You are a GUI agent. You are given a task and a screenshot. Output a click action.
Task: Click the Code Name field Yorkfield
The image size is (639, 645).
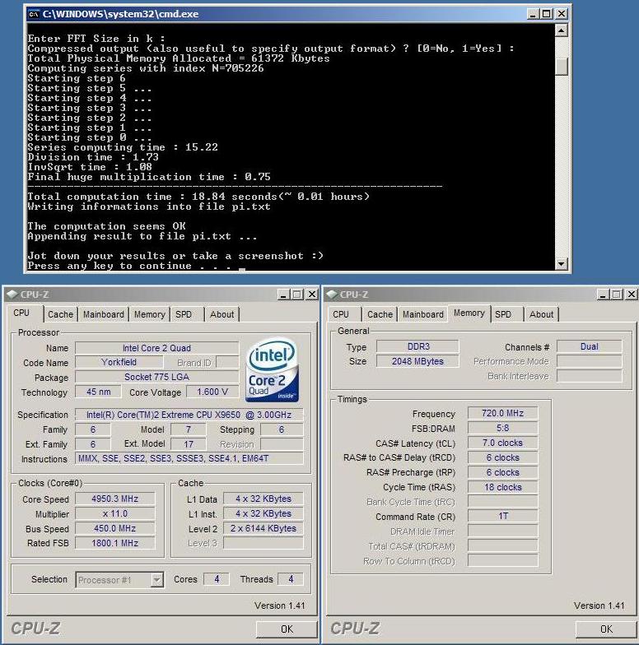click(119, 362)
